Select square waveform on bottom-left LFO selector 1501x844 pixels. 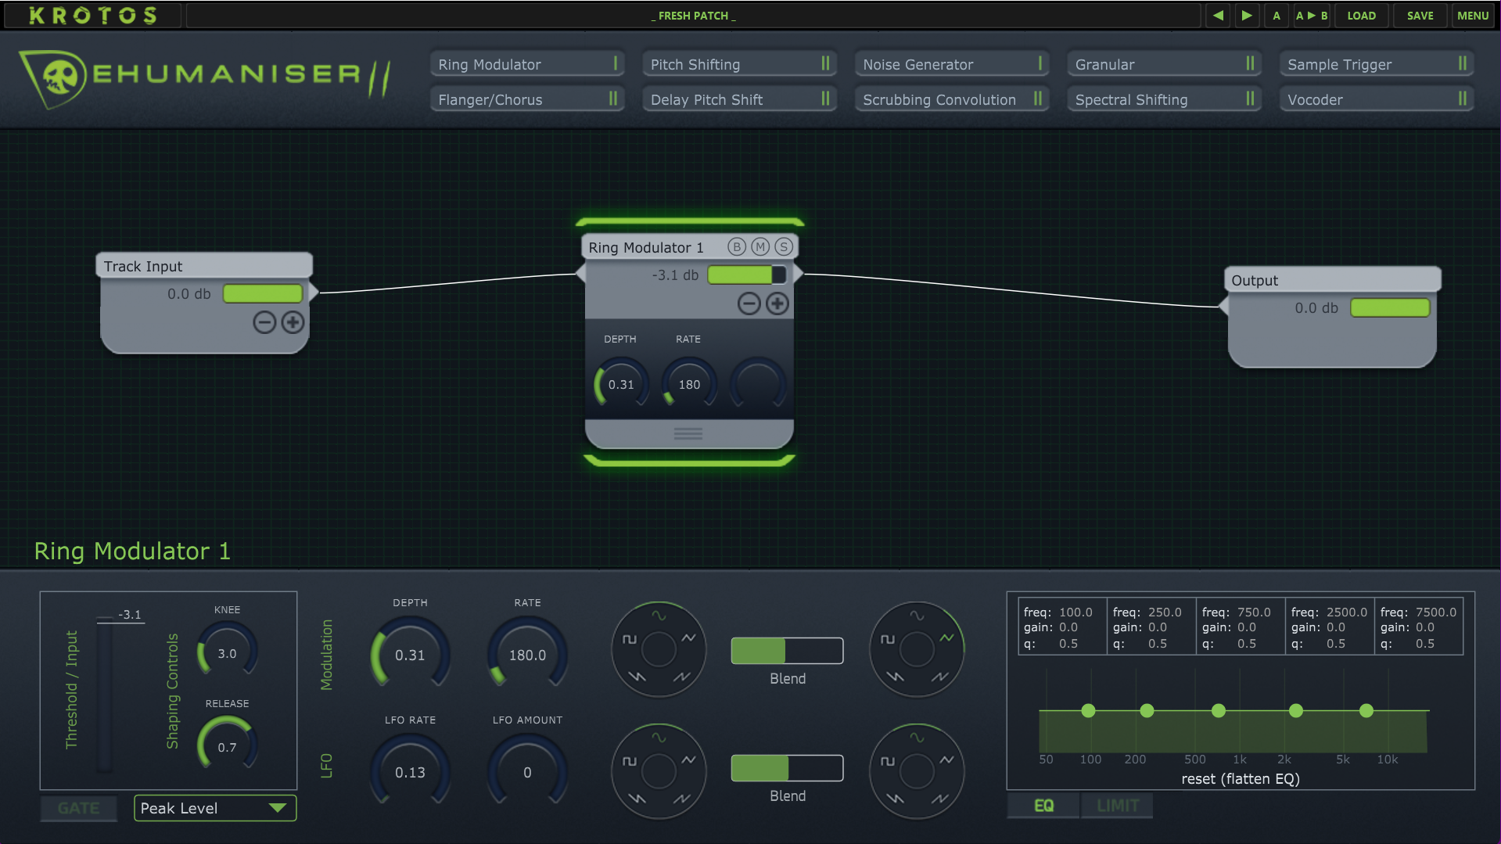[630, 761]
